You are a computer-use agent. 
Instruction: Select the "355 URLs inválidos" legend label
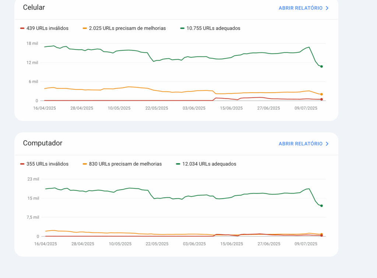point(47,164)
